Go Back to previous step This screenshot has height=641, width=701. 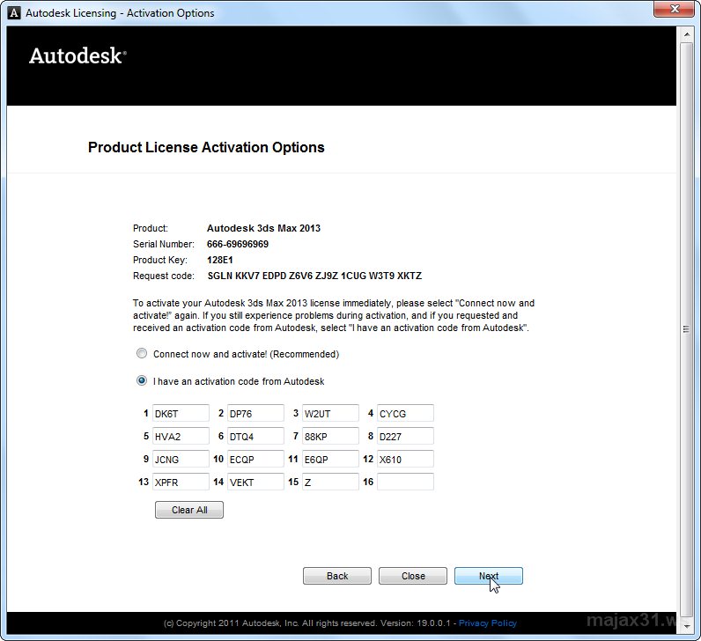point(337,576)
